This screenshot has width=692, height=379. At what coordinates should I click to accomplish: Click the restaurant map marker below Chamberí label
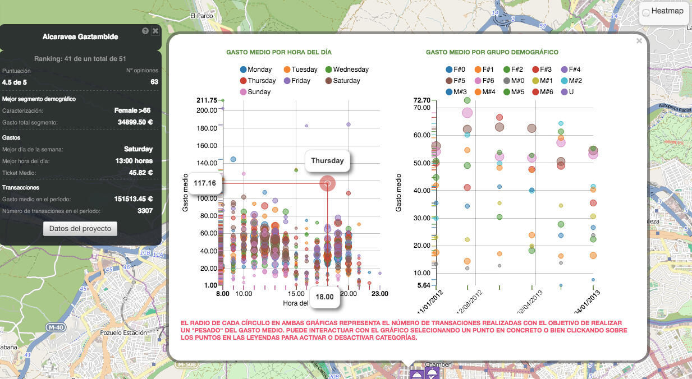pyautogui.click(x=416, y=374)
